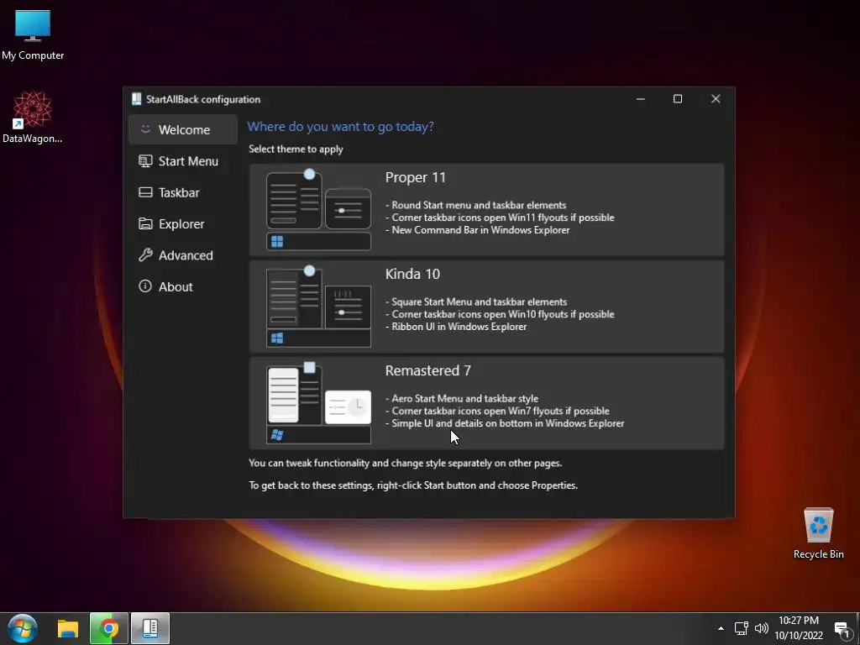Open the clock showing 10:27 PM
This screenshot has height=645, width=860.
[x=799, y=628]
